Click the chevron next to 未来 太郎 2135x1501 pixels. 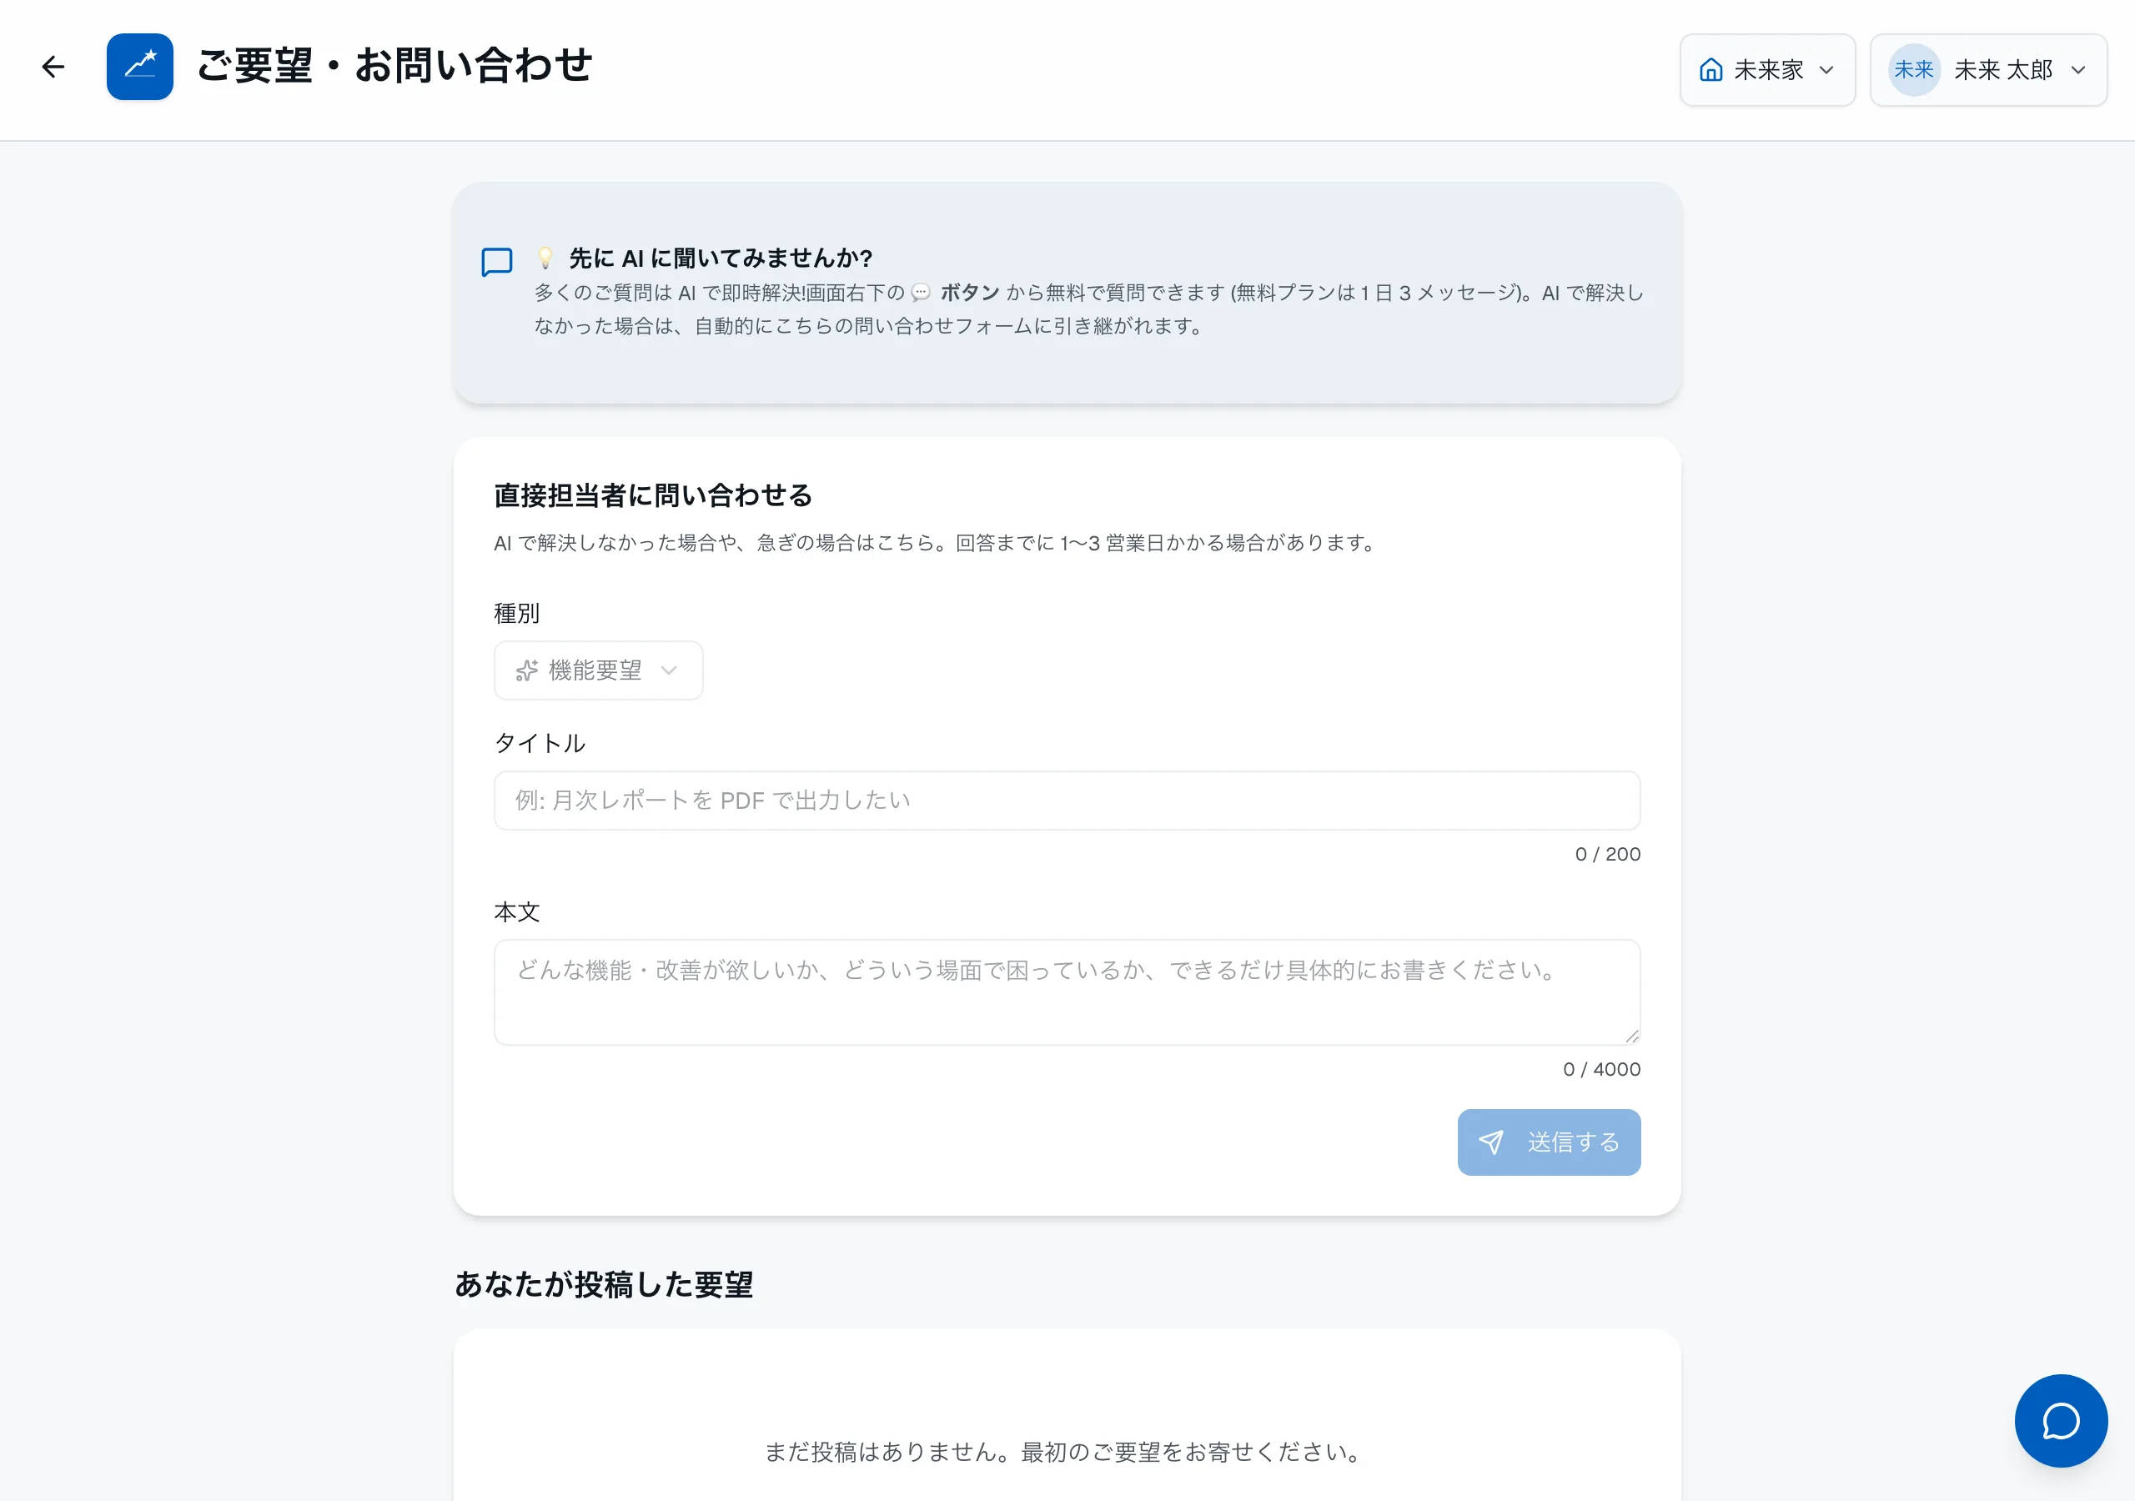tap(2078, 71)
